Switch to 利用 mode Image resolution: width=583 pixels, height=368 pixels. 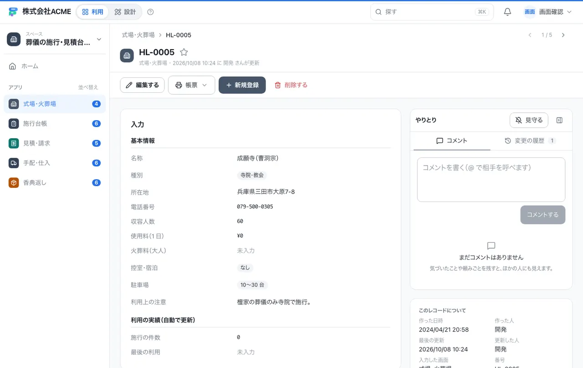(x=93, y=12)
